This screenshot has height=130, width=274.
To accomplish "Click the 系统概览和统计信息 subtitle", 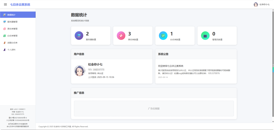I will pos(80,21).
